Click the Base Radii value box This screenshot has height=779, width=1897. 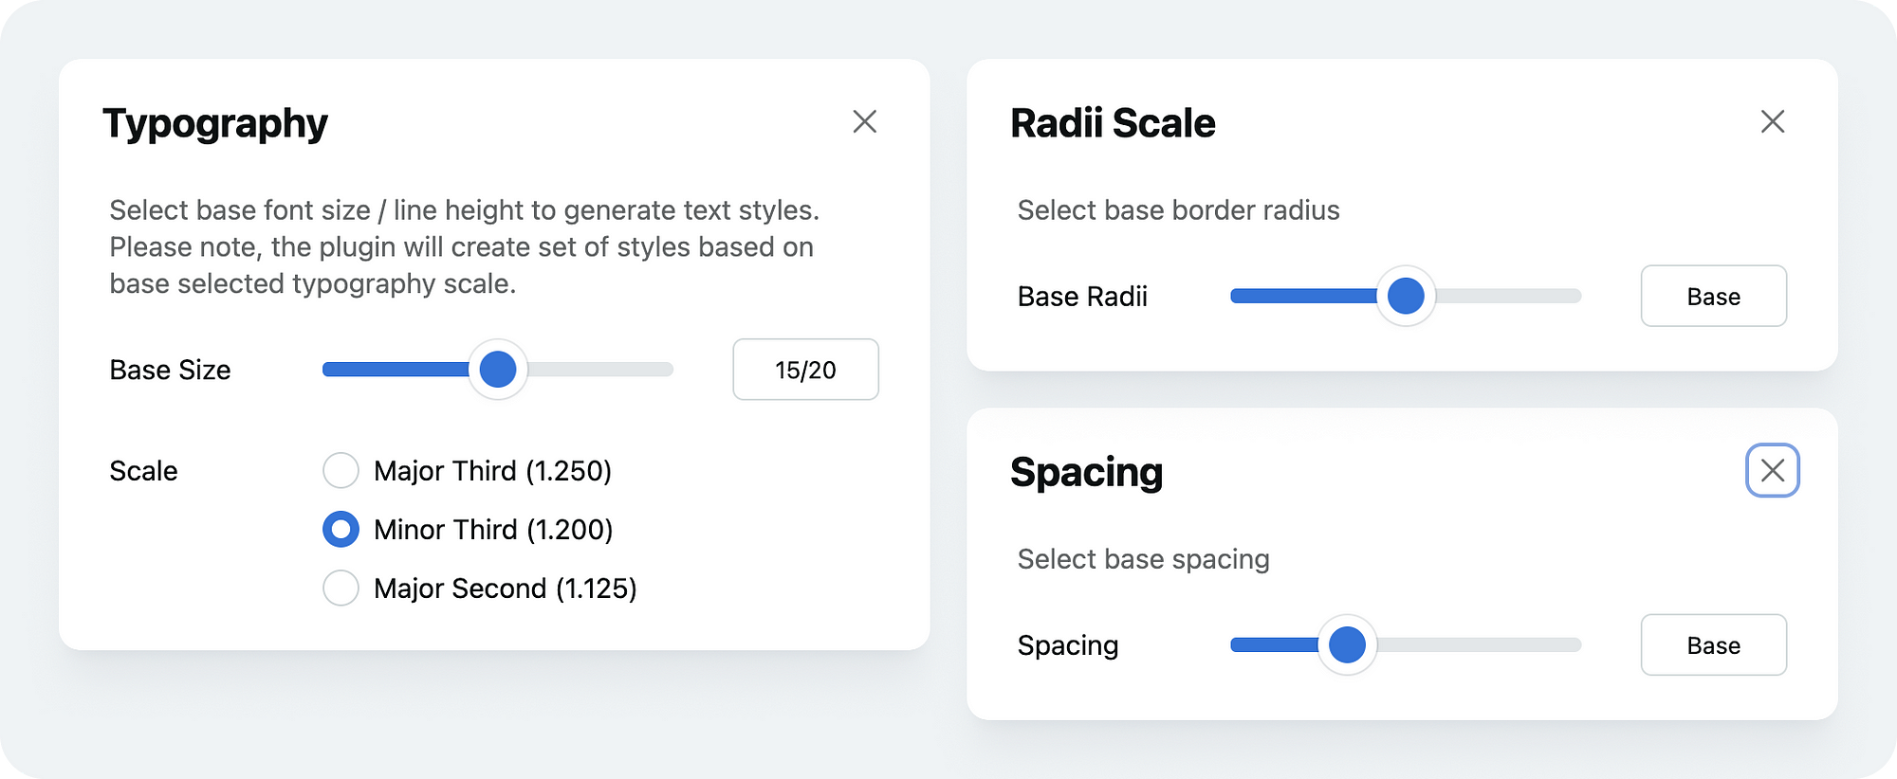1713,297
